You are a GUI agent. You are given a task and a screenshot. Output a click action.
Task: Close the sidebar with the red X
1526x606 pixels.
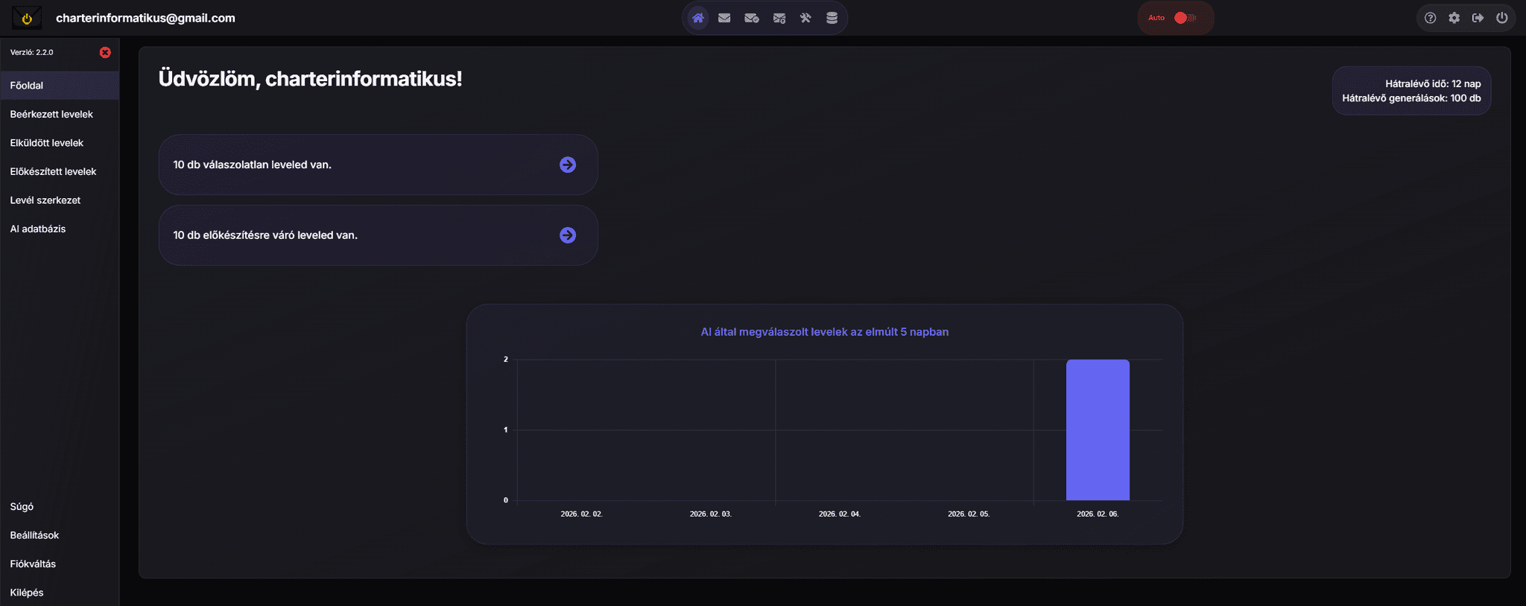tap(105, 52)
